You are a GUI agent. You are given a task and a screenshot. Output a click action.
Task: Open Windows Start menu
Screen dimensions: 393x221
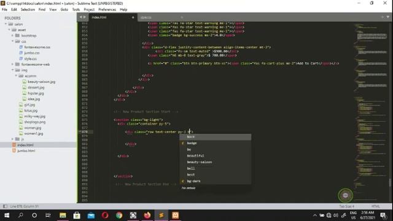click(x=7, y=215)
